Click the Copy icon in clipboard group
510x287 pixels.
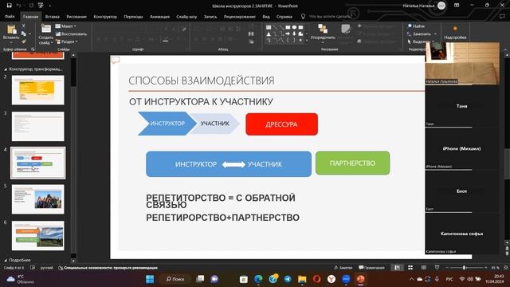tap(24, 33)
